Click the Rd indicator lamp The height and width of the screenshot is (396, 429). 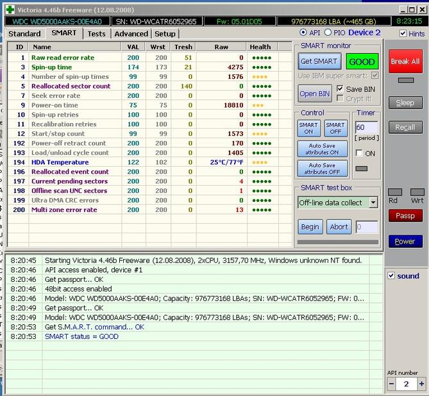(395, 192)
